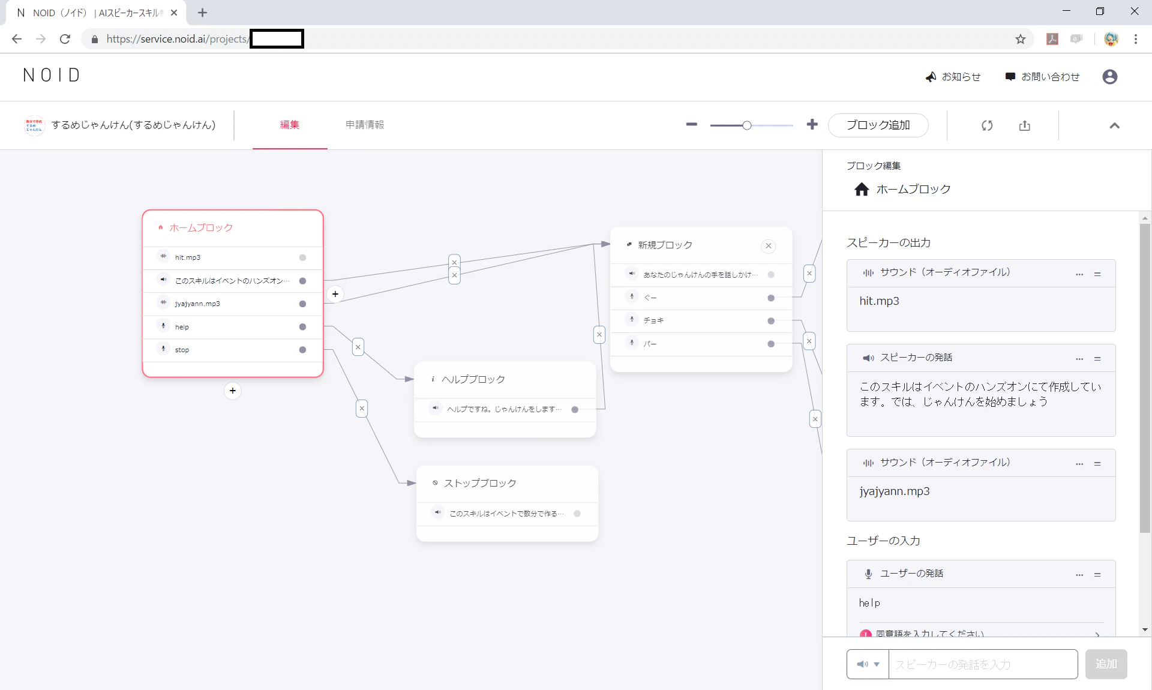This screenshot has height=690, width=1152.
Task: Click the export share icon in toolbar
Action: click(x=1025, y=125)
